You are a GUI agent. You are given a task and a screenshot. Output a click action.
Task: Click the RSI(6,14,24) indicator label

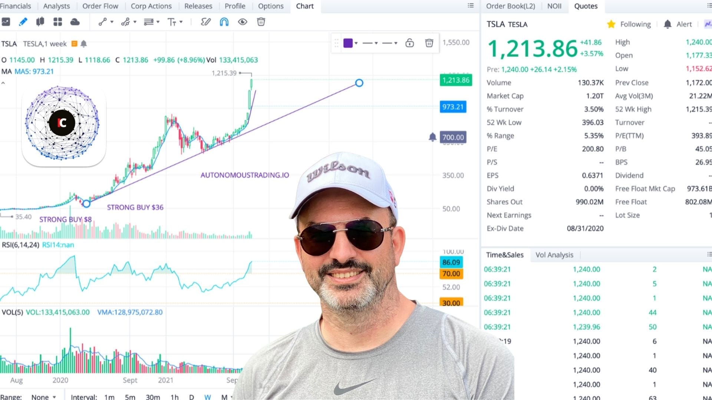pyautogui.click(x=20, y=245)
